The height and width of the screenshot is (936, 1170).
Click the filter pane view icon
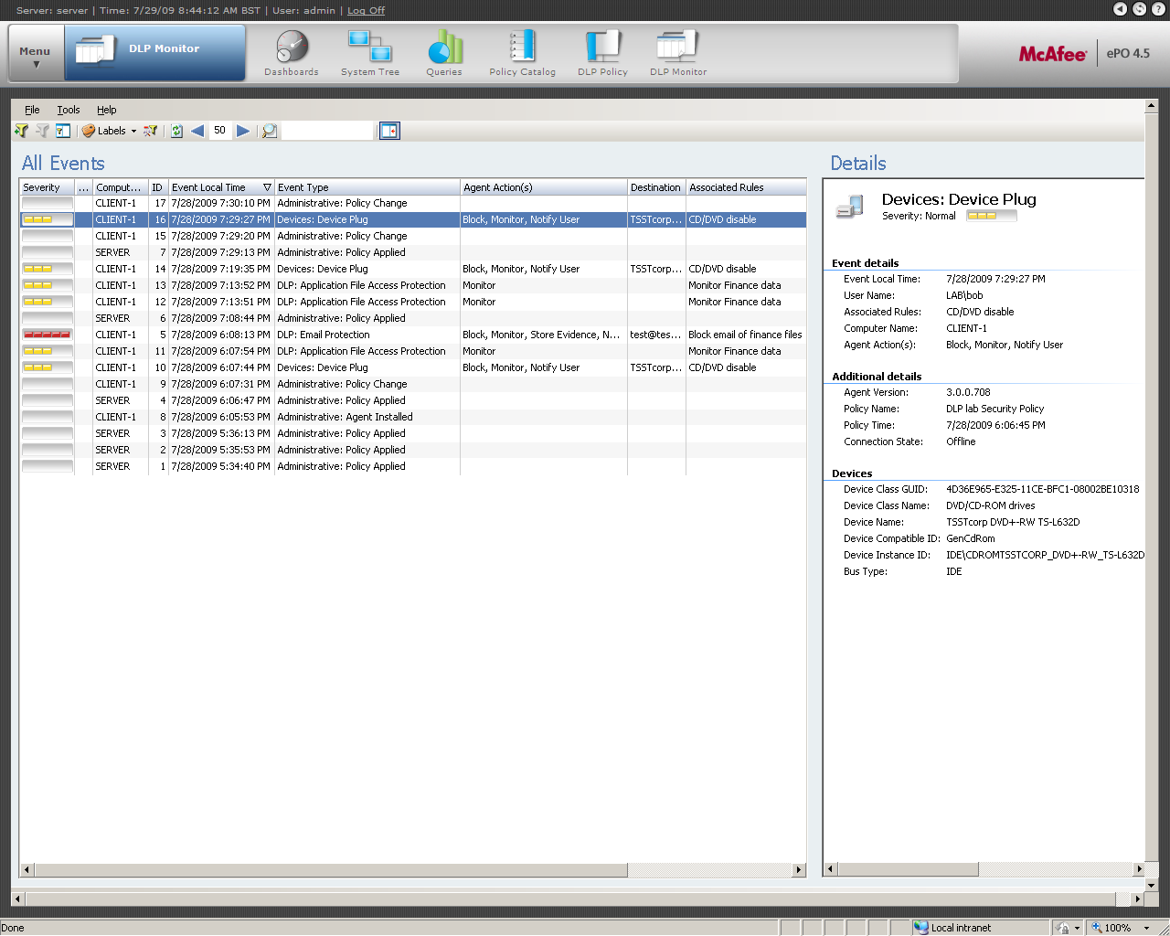63,131
